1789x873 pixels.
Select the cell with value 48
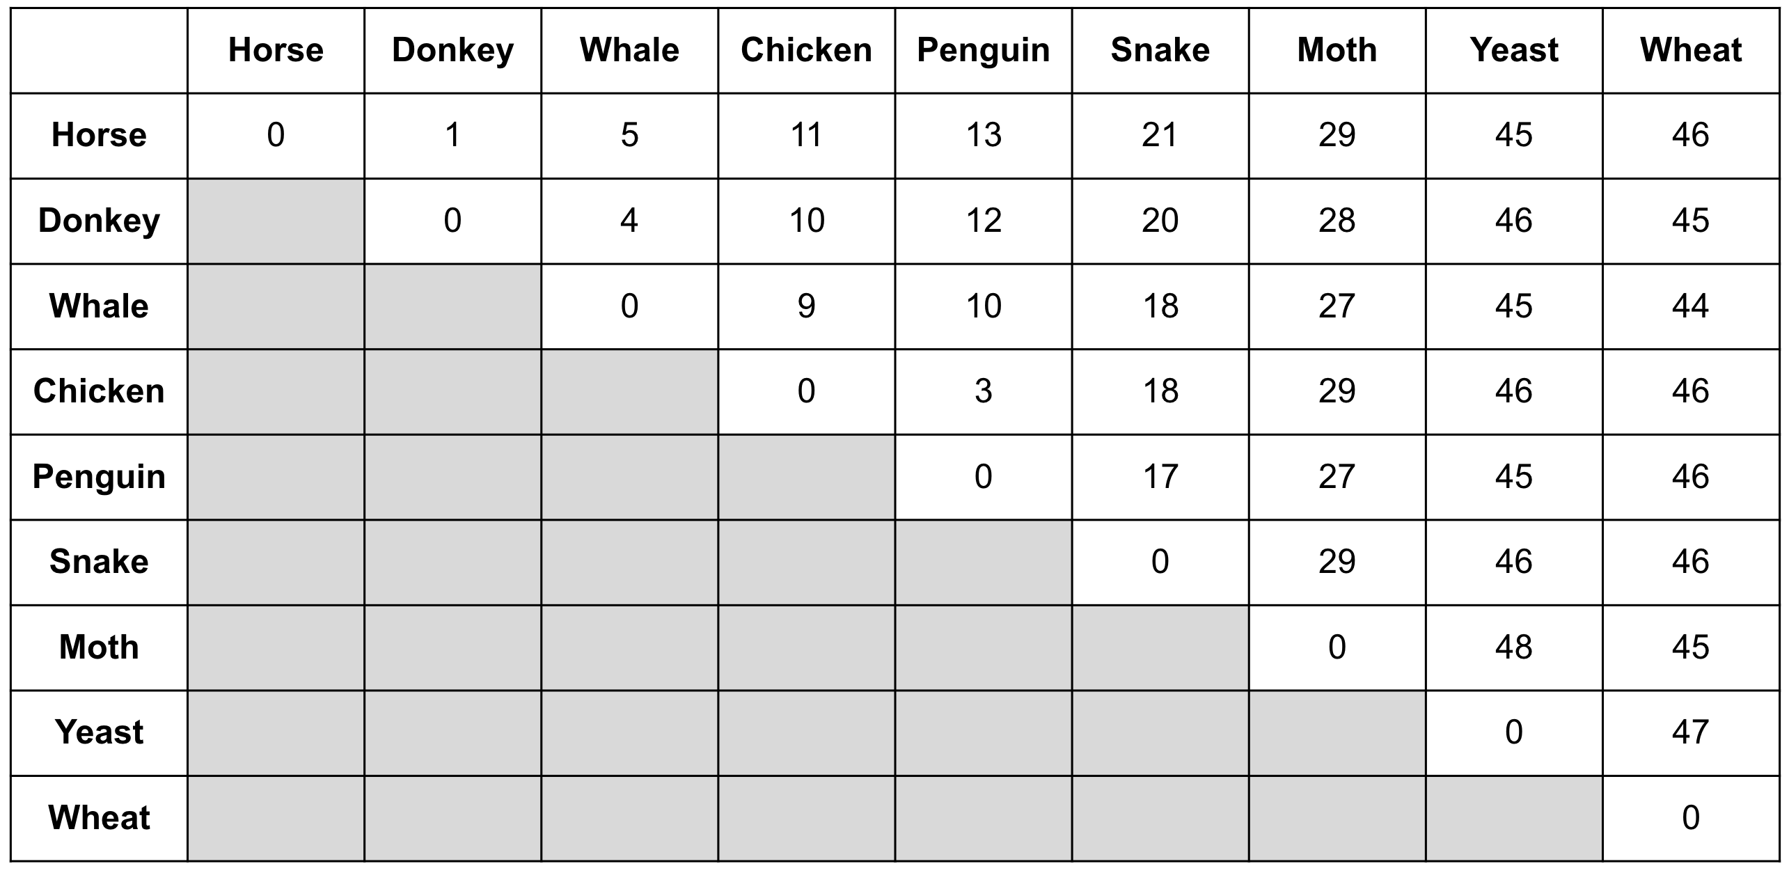[x=1514, y=648]
